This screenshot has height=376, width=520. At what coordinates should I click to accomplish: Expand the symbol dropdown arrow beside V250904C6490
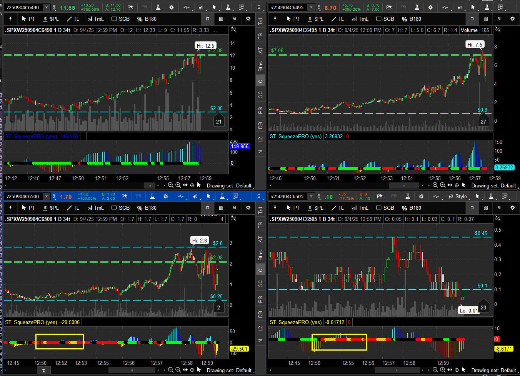[47, 7]
